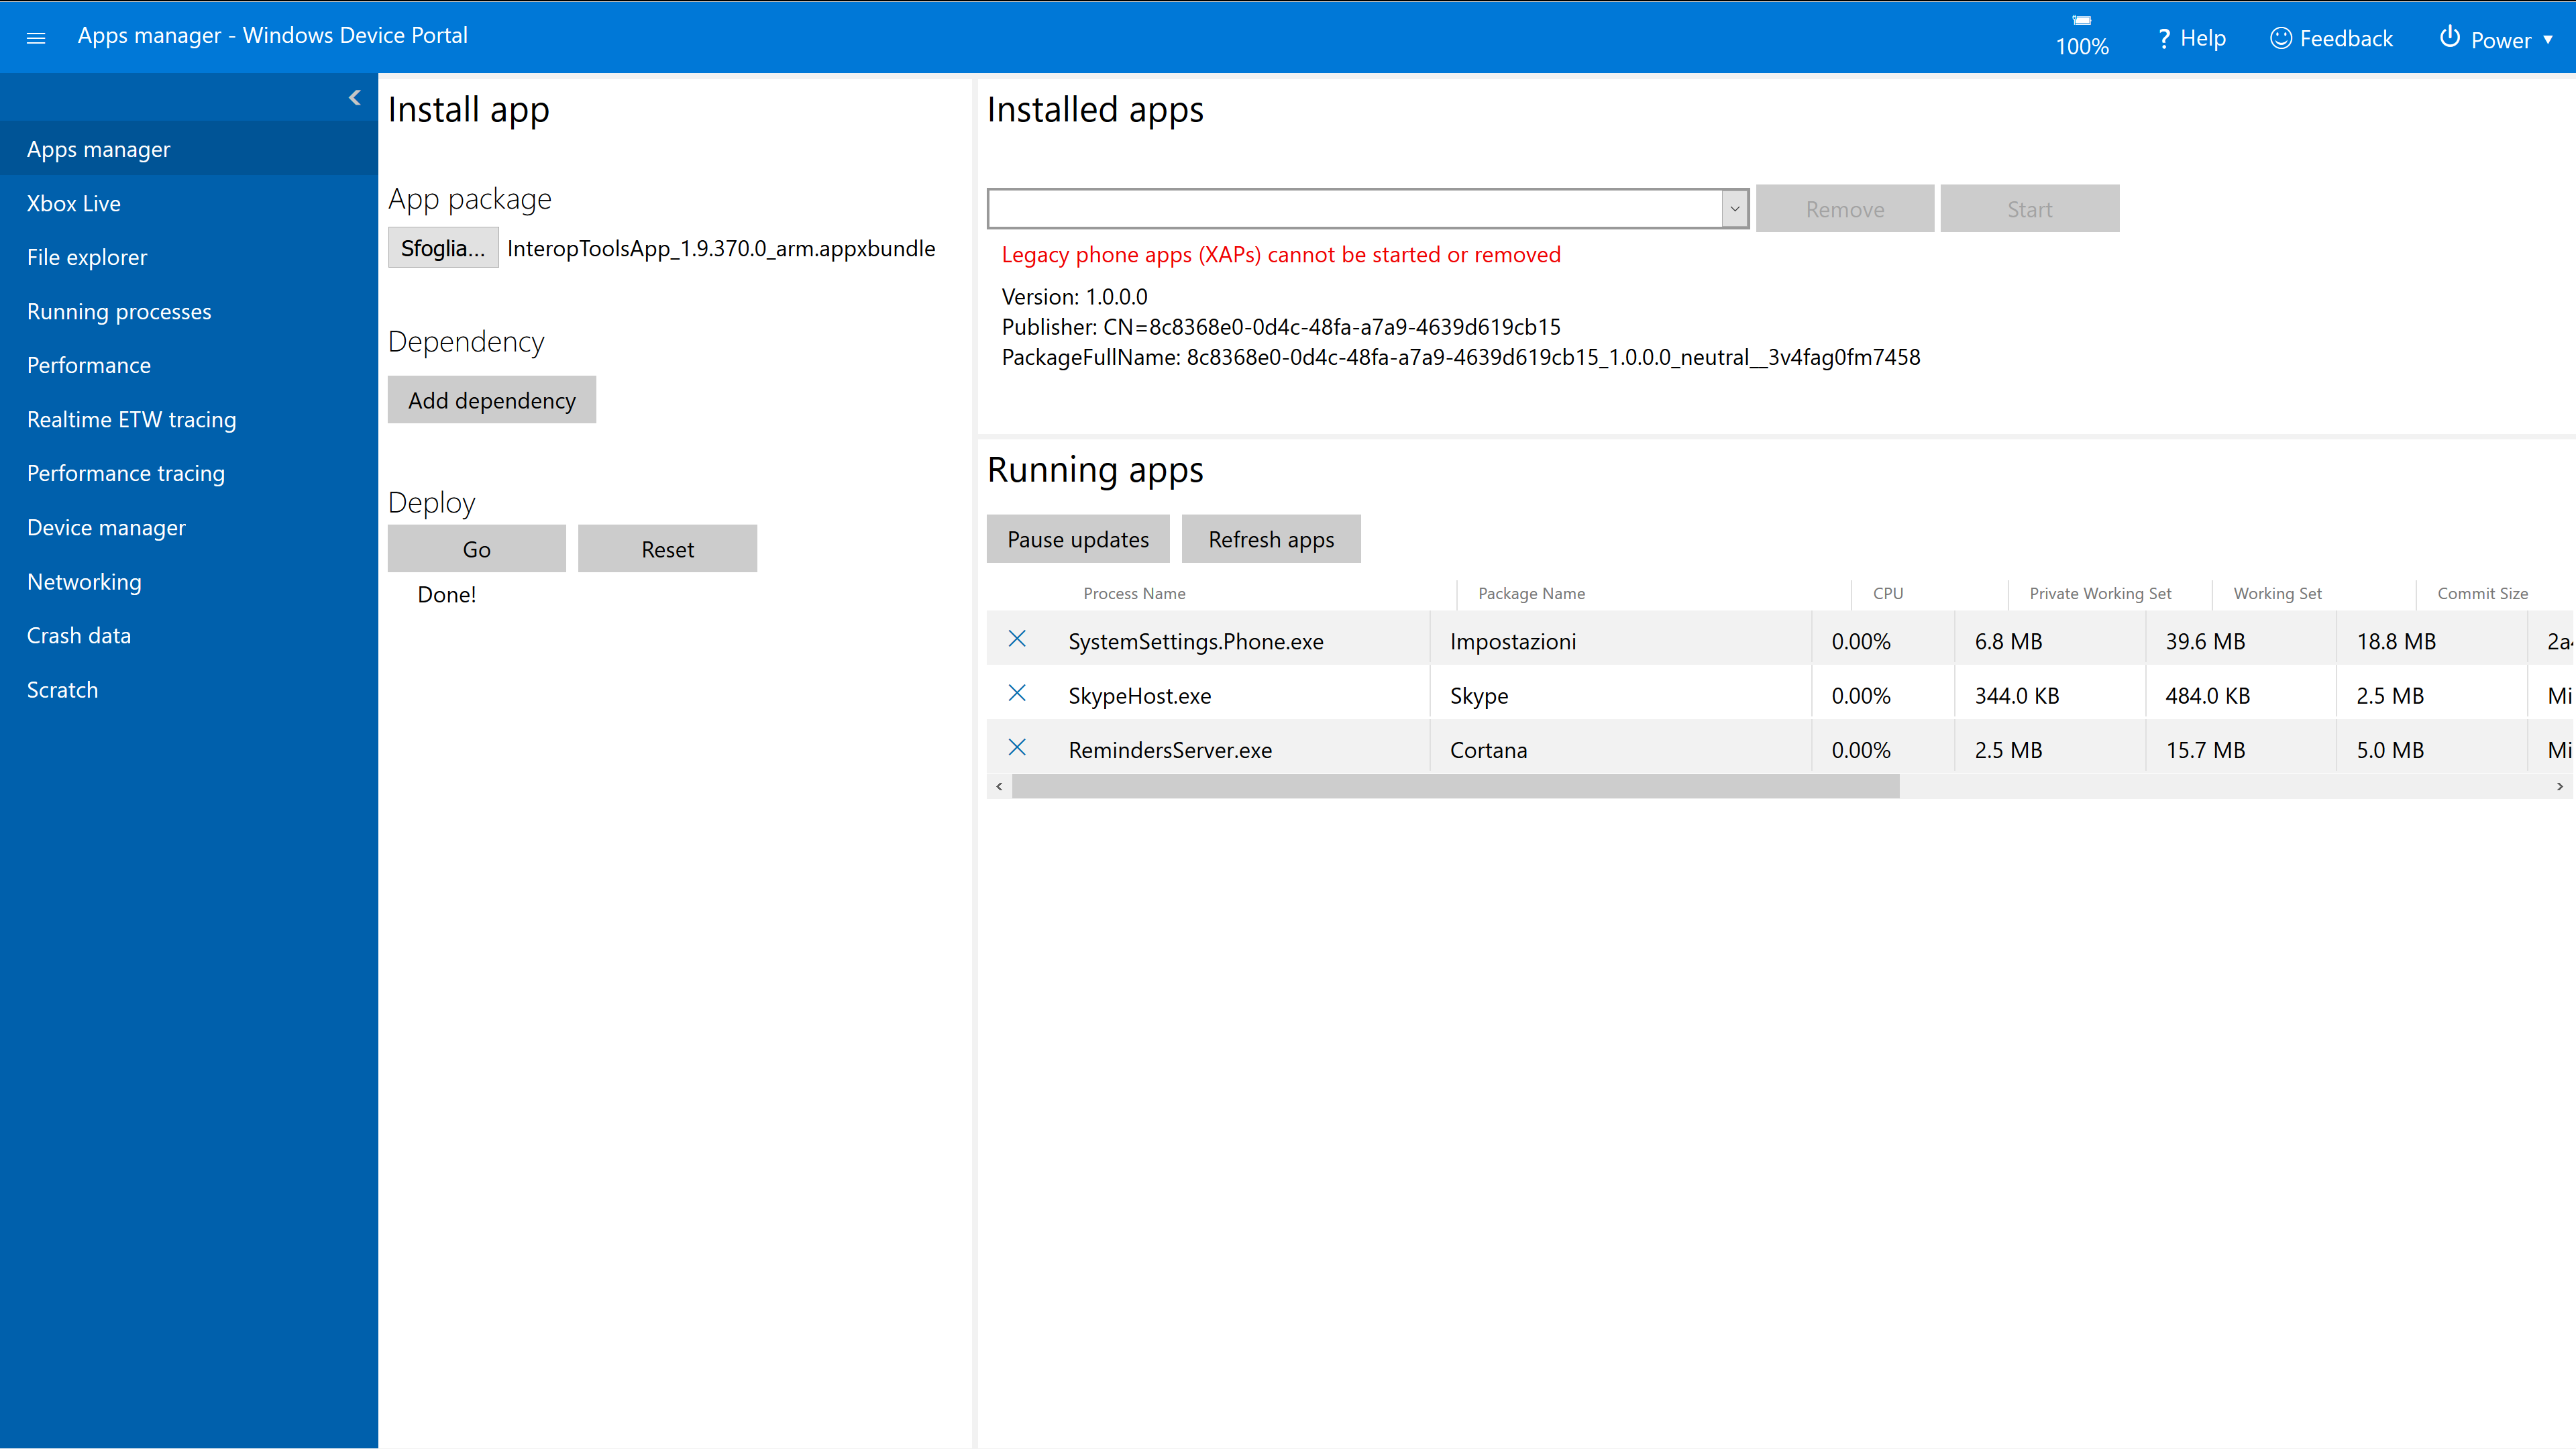Click the Package Name column header
The width and height of the screenshot is (2576, 1449).
click(x=1531, y=593)
